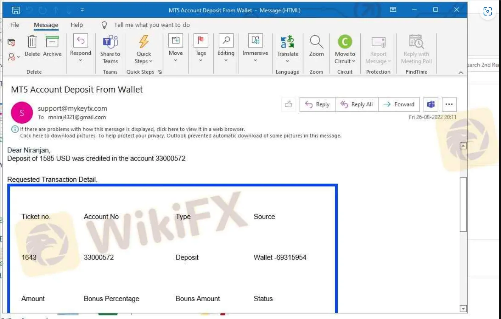
Task: Click the view in web browser info line
Action: pyautogui.click(x=133, y=129)
